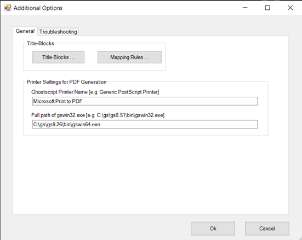Close the Additional Options window with X
302x240 pixels.
pos(290,8)
